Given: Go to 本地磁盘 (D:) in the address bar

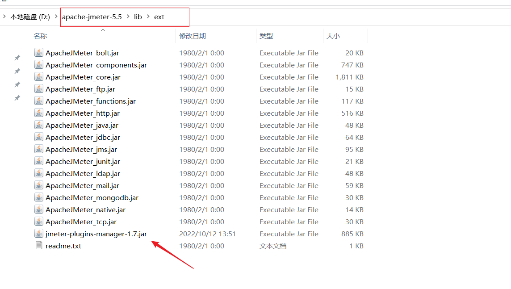Looking at the screenshot, I should tap(30, 17).
